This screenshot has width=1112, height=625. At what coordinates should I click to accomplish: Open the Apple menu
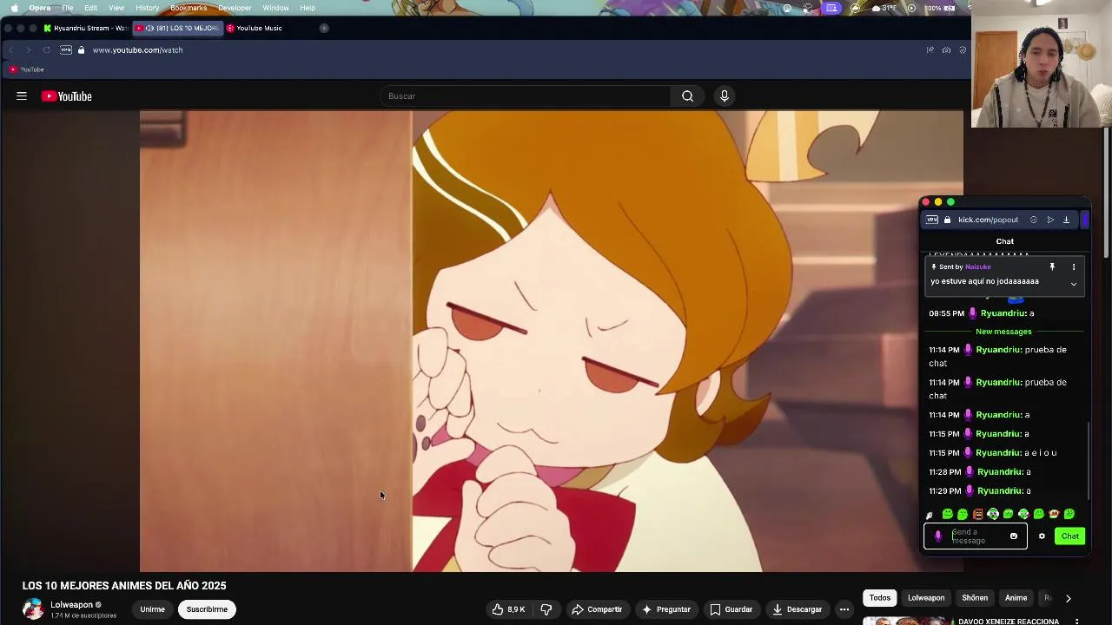coord(14,8)
